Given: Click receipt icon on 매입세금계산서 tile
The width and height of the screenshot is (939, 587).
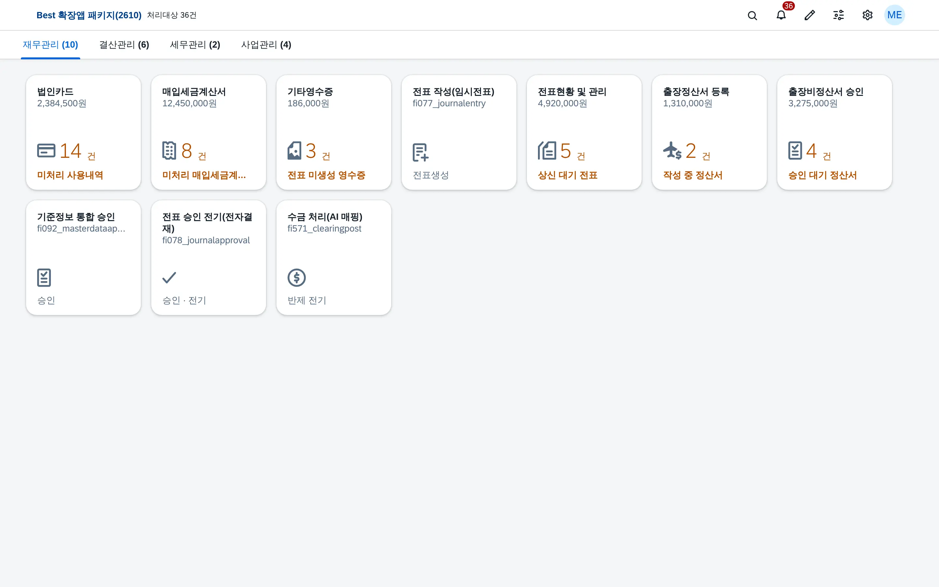Looking at the screenshot, I should point(169,151).
